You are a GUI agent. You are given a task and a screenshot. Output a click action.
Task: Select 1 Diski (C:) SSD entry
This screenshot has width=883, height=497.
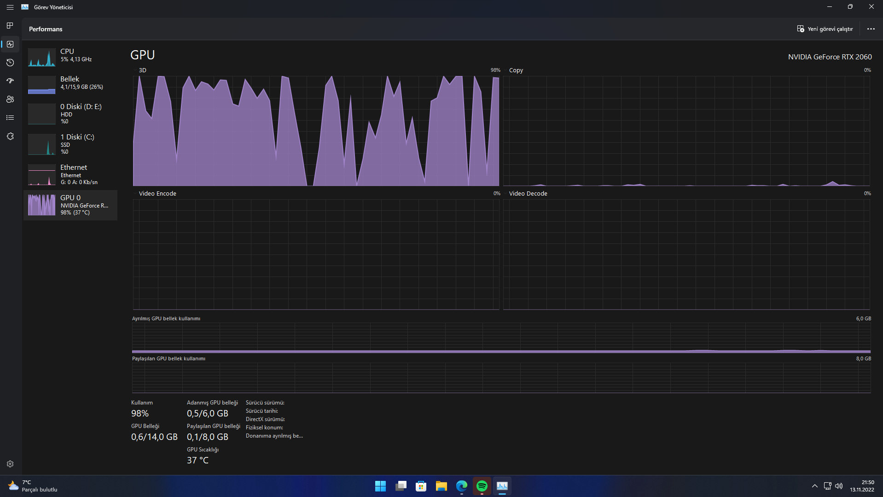70,144
